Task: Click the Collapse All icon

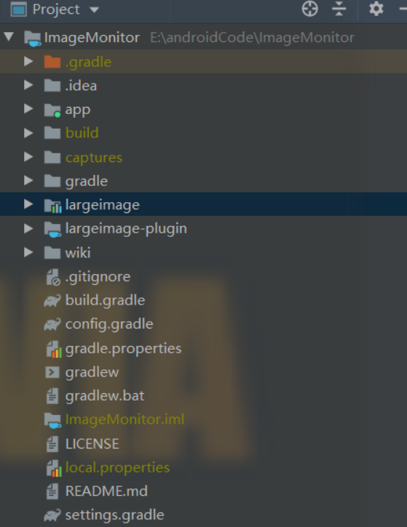Action: (339, 9)
